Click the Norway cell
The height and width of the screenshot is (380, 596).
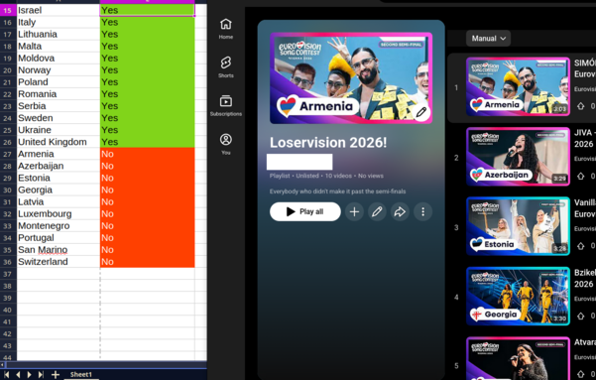(59, 70)
